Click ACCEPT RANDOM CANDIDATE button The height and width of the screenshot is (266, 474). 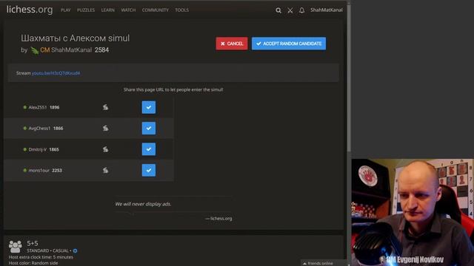coord(289,44)
